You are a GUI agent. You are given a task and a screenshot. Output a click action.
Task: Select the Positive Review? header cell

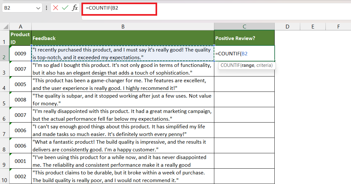coord(244,38)
